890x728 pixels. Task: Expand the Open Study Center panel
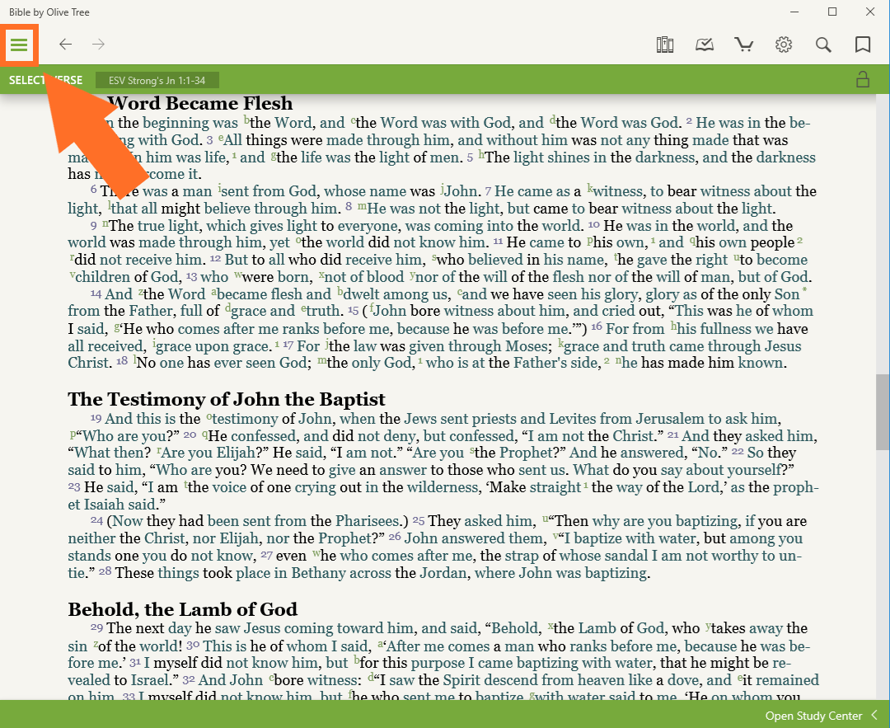click(x=813, y=716)
